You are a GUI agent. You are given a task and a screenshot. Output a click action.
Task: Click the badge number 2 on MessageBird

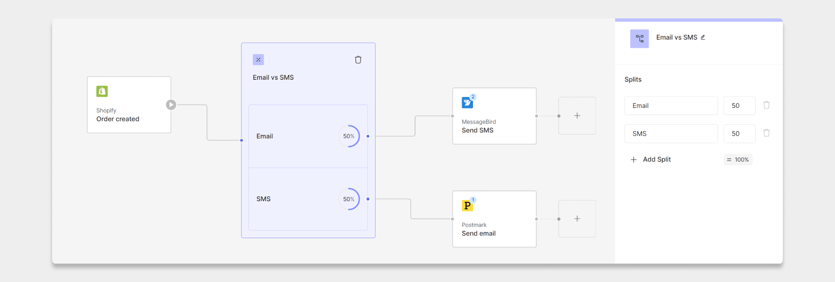(x=473, y=97)
